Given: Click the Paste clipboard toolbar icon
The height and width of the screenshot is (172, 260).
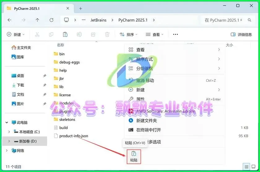Looking at the screenshot, I should click(65, 34).
